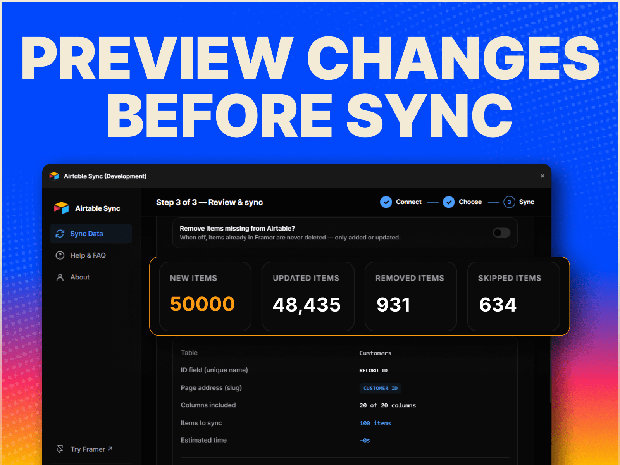Click the Estimated time label
This screenshot has width=620, height=465.
[203, 440]
